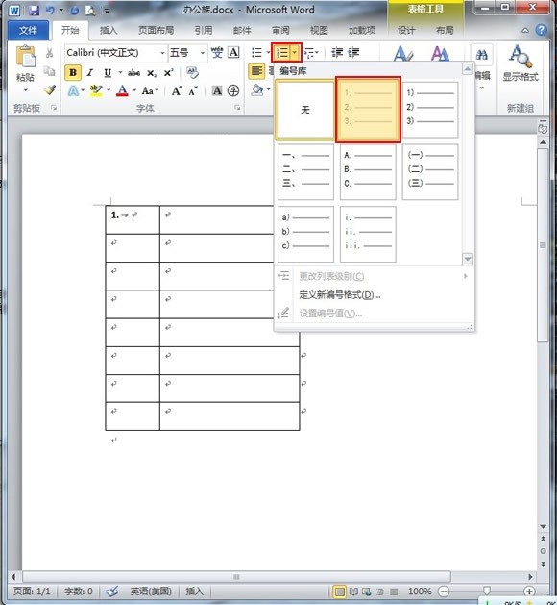Click the strikethrough abc icon
The height and width of the screenshot is (605, 557).
133,72
